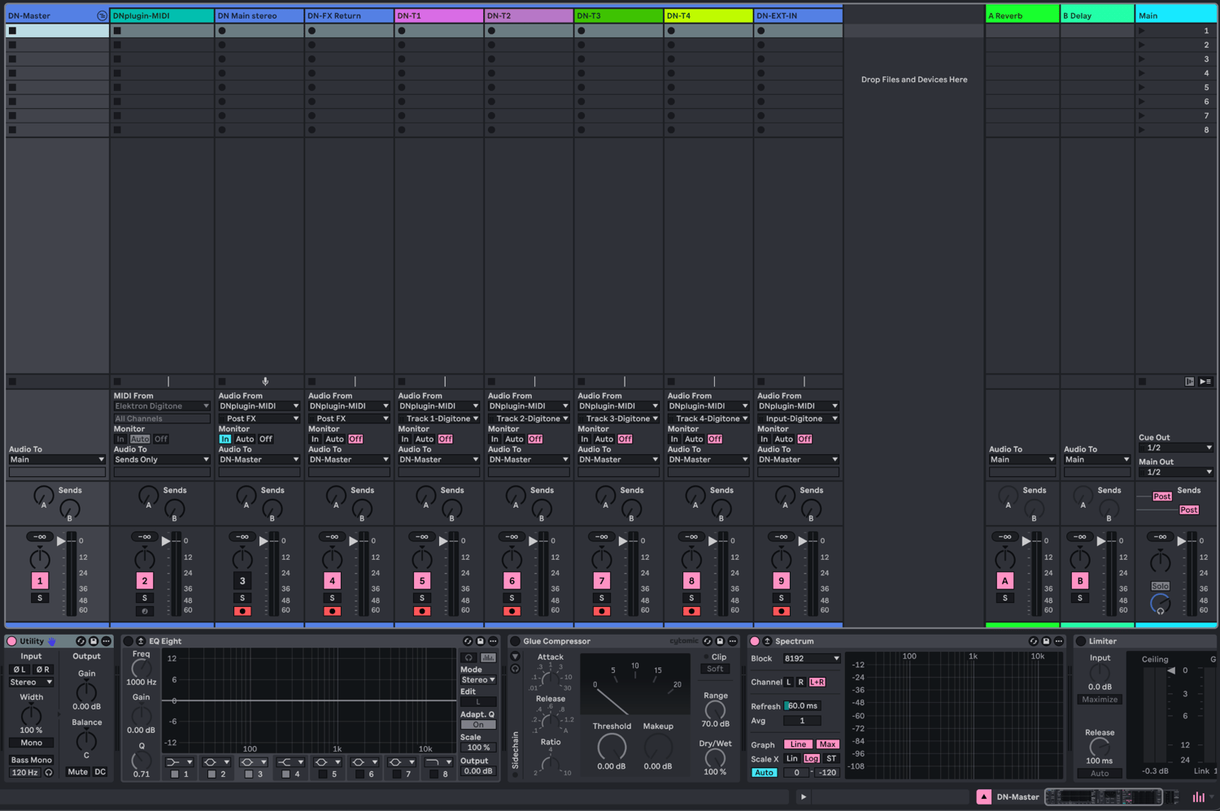This screenshot has width=1220, height=811.
Task: Toggle the Glue Compressor sidechain headphone icon
Action: tap(515, 669)
